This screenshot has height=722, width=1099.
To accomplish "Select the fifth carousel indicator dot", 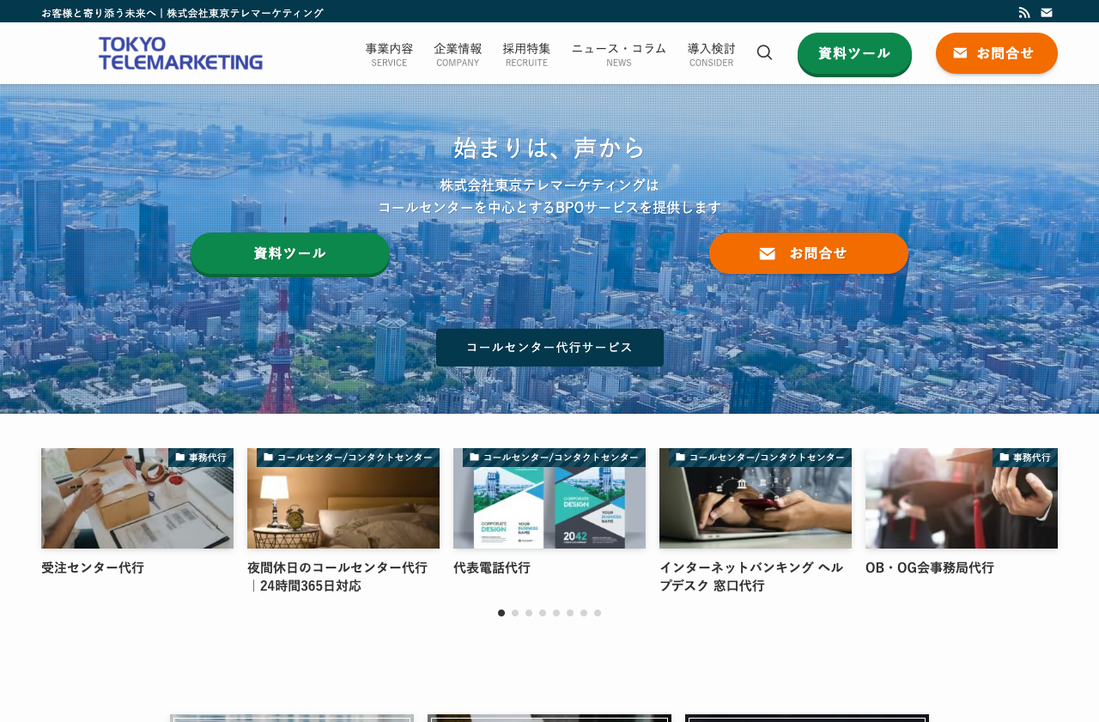I will pos(555,612).
